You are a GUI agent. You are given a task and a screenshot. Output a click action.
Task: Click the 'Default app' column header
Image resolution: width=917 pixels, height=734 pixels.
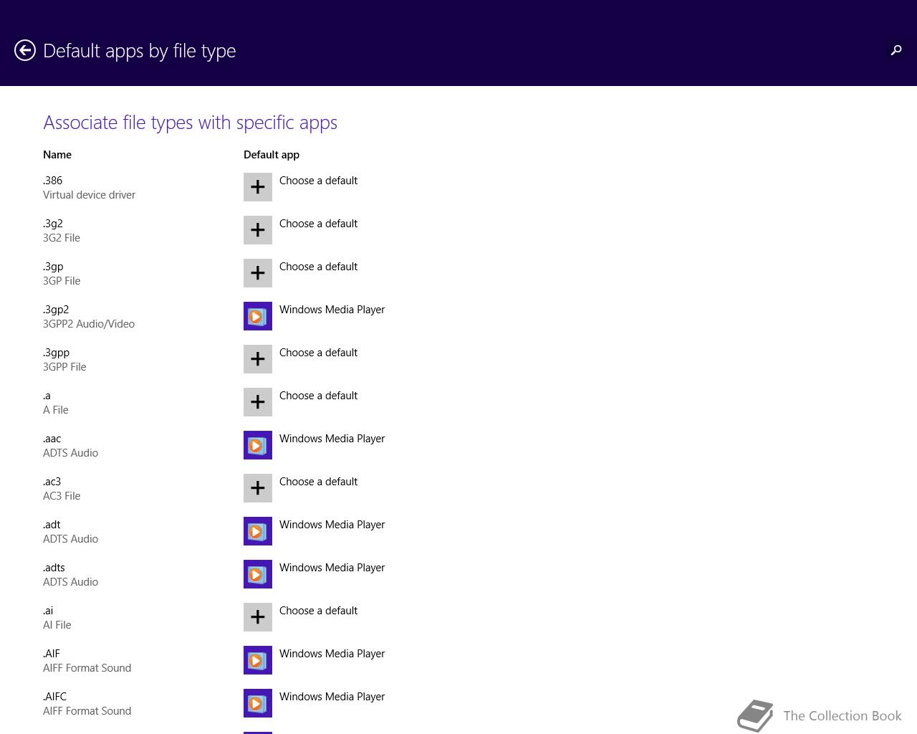click(x=272, y=155)
